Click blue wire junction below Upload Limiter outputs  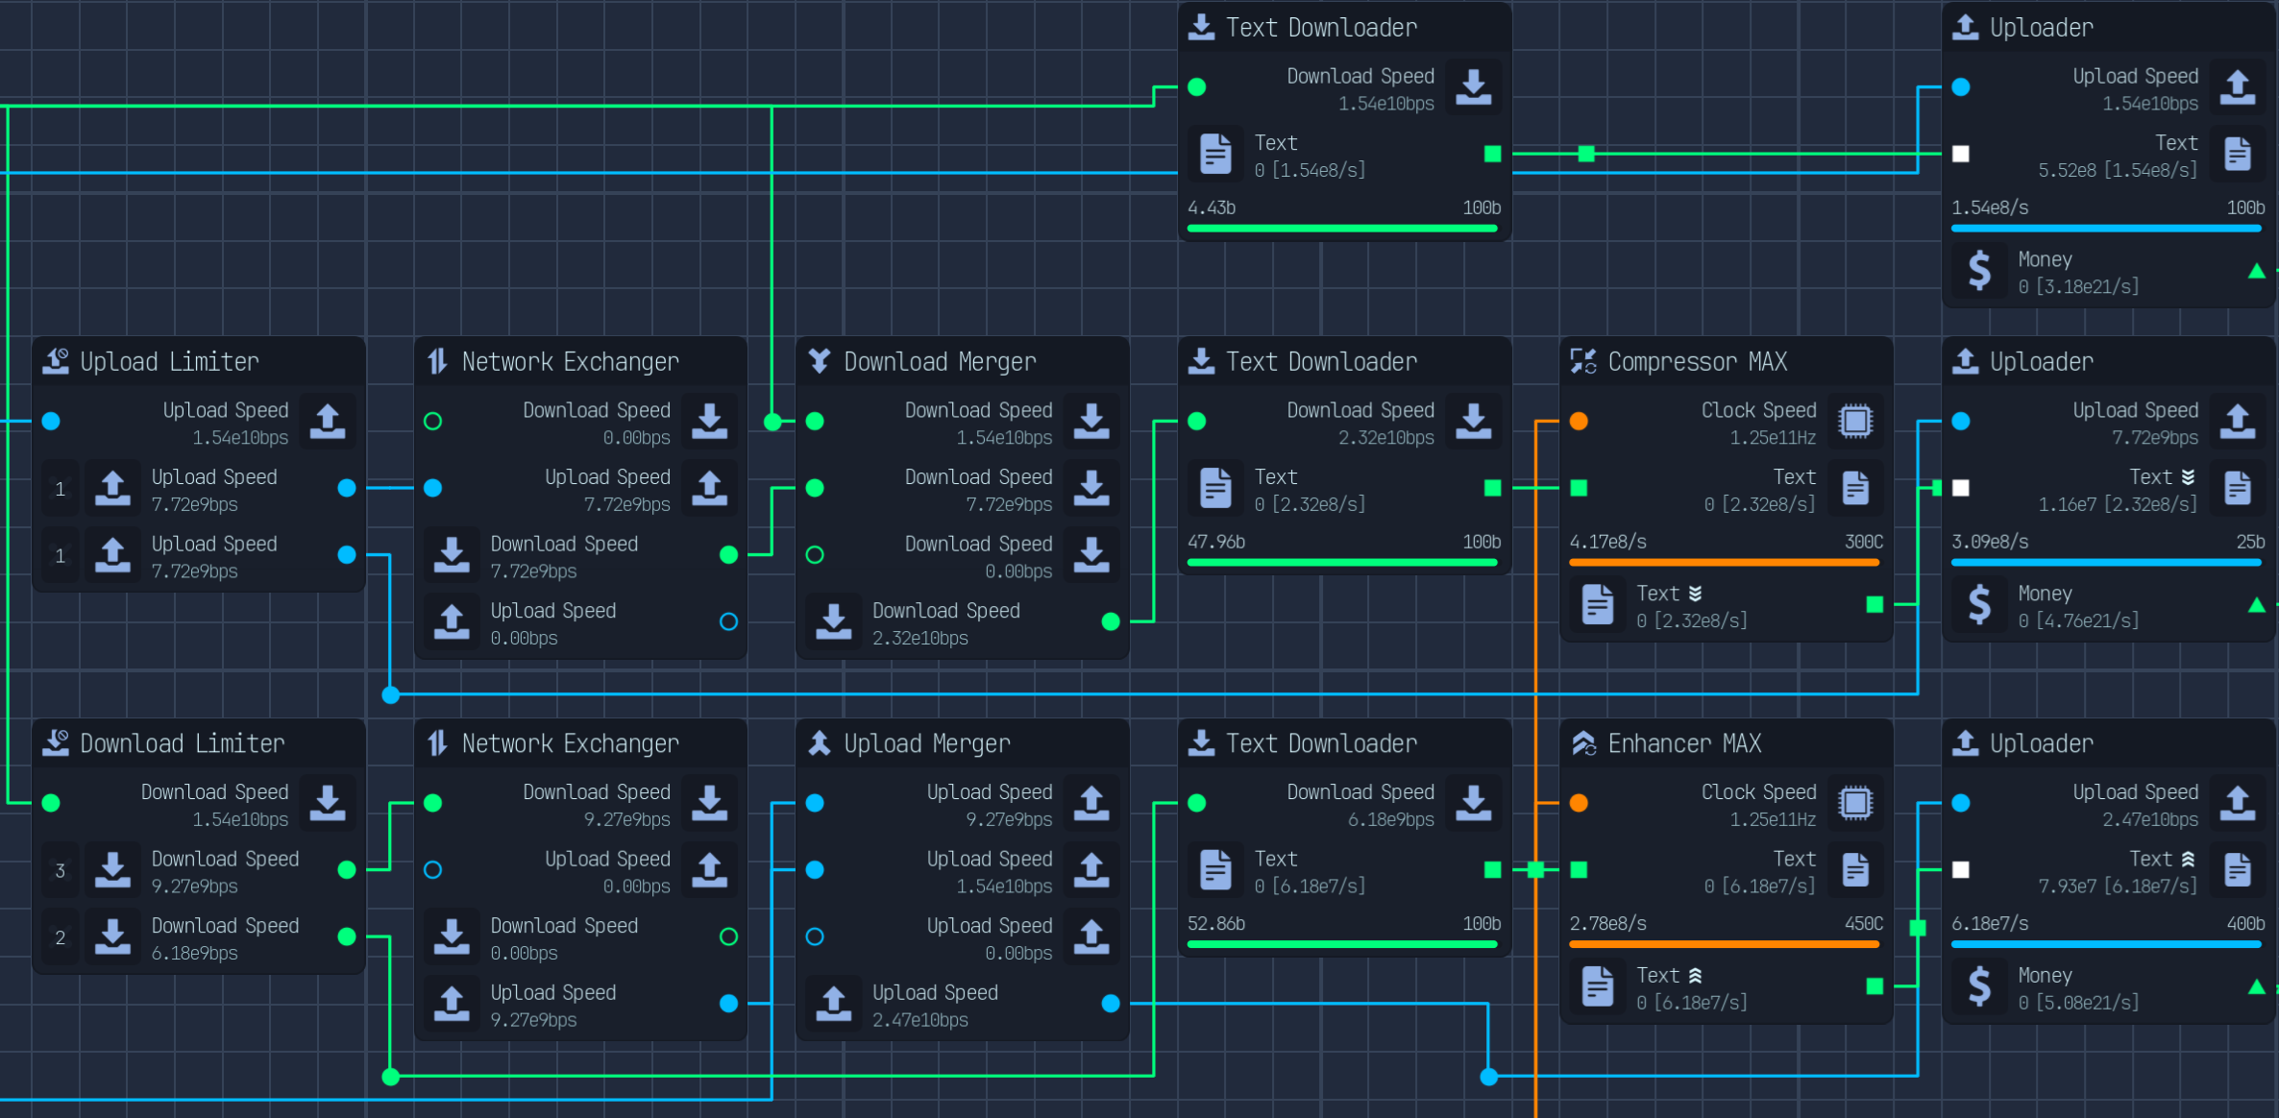tap(390, 694)
